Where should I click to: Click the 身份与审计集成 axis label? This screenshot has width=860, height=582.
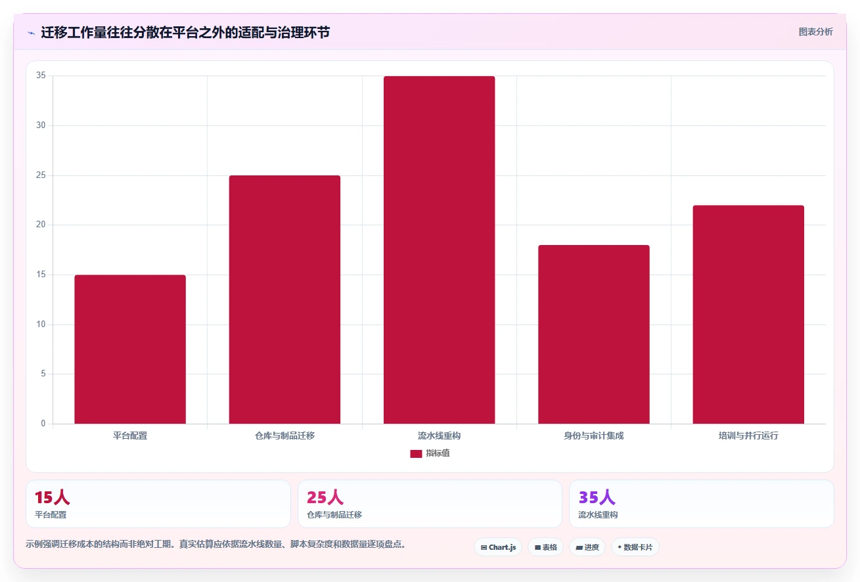click(x=594, y=436)
